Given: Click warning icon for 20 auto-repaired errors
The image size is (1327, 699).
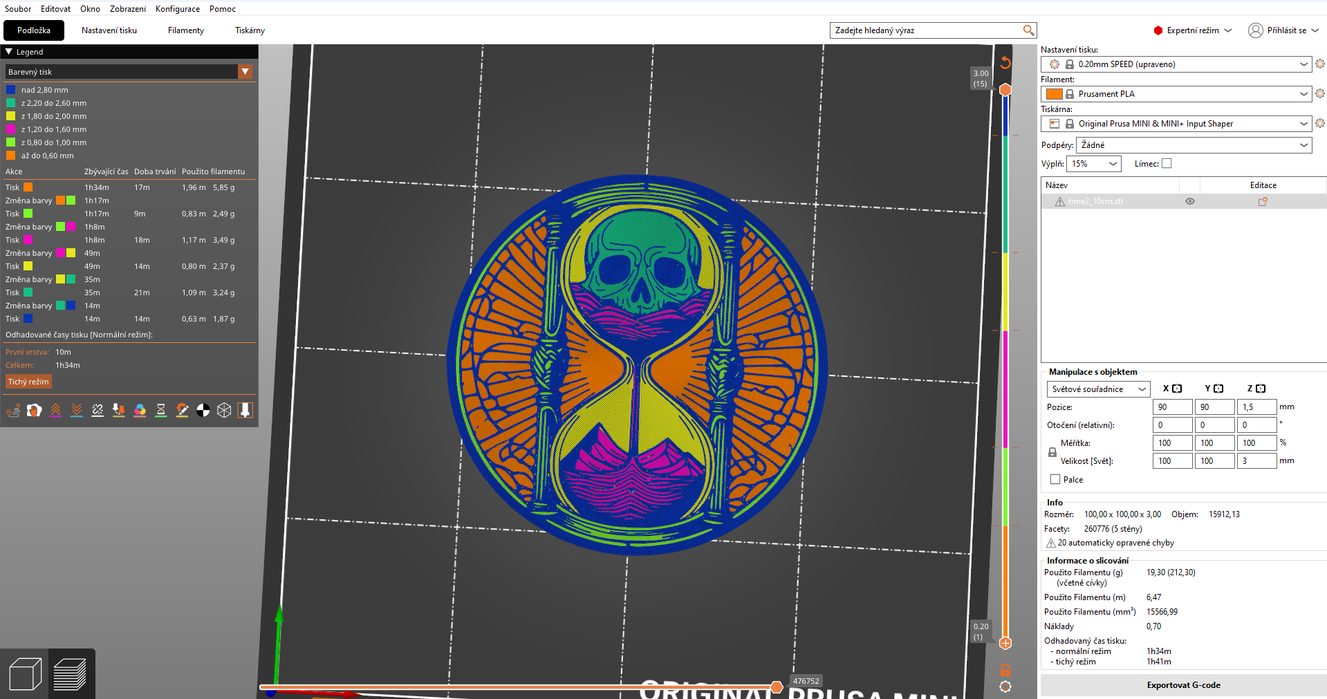Looking at the screenshot, I should [1051, 543].
